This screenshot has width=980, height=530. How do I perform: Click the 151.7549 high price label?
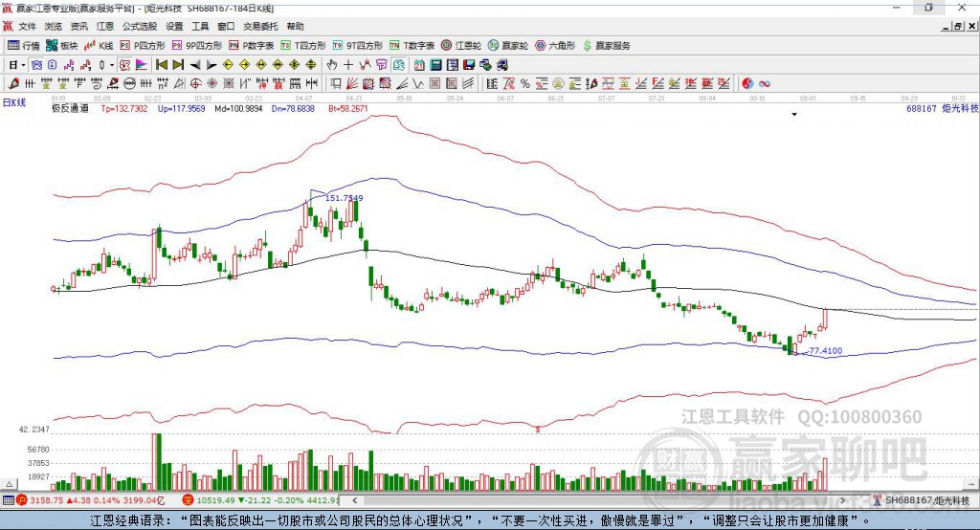tap(344, 198)
